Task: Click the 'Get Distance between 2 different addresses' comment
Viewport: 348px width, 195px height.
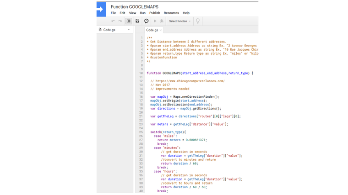Action: coord(186,42)
